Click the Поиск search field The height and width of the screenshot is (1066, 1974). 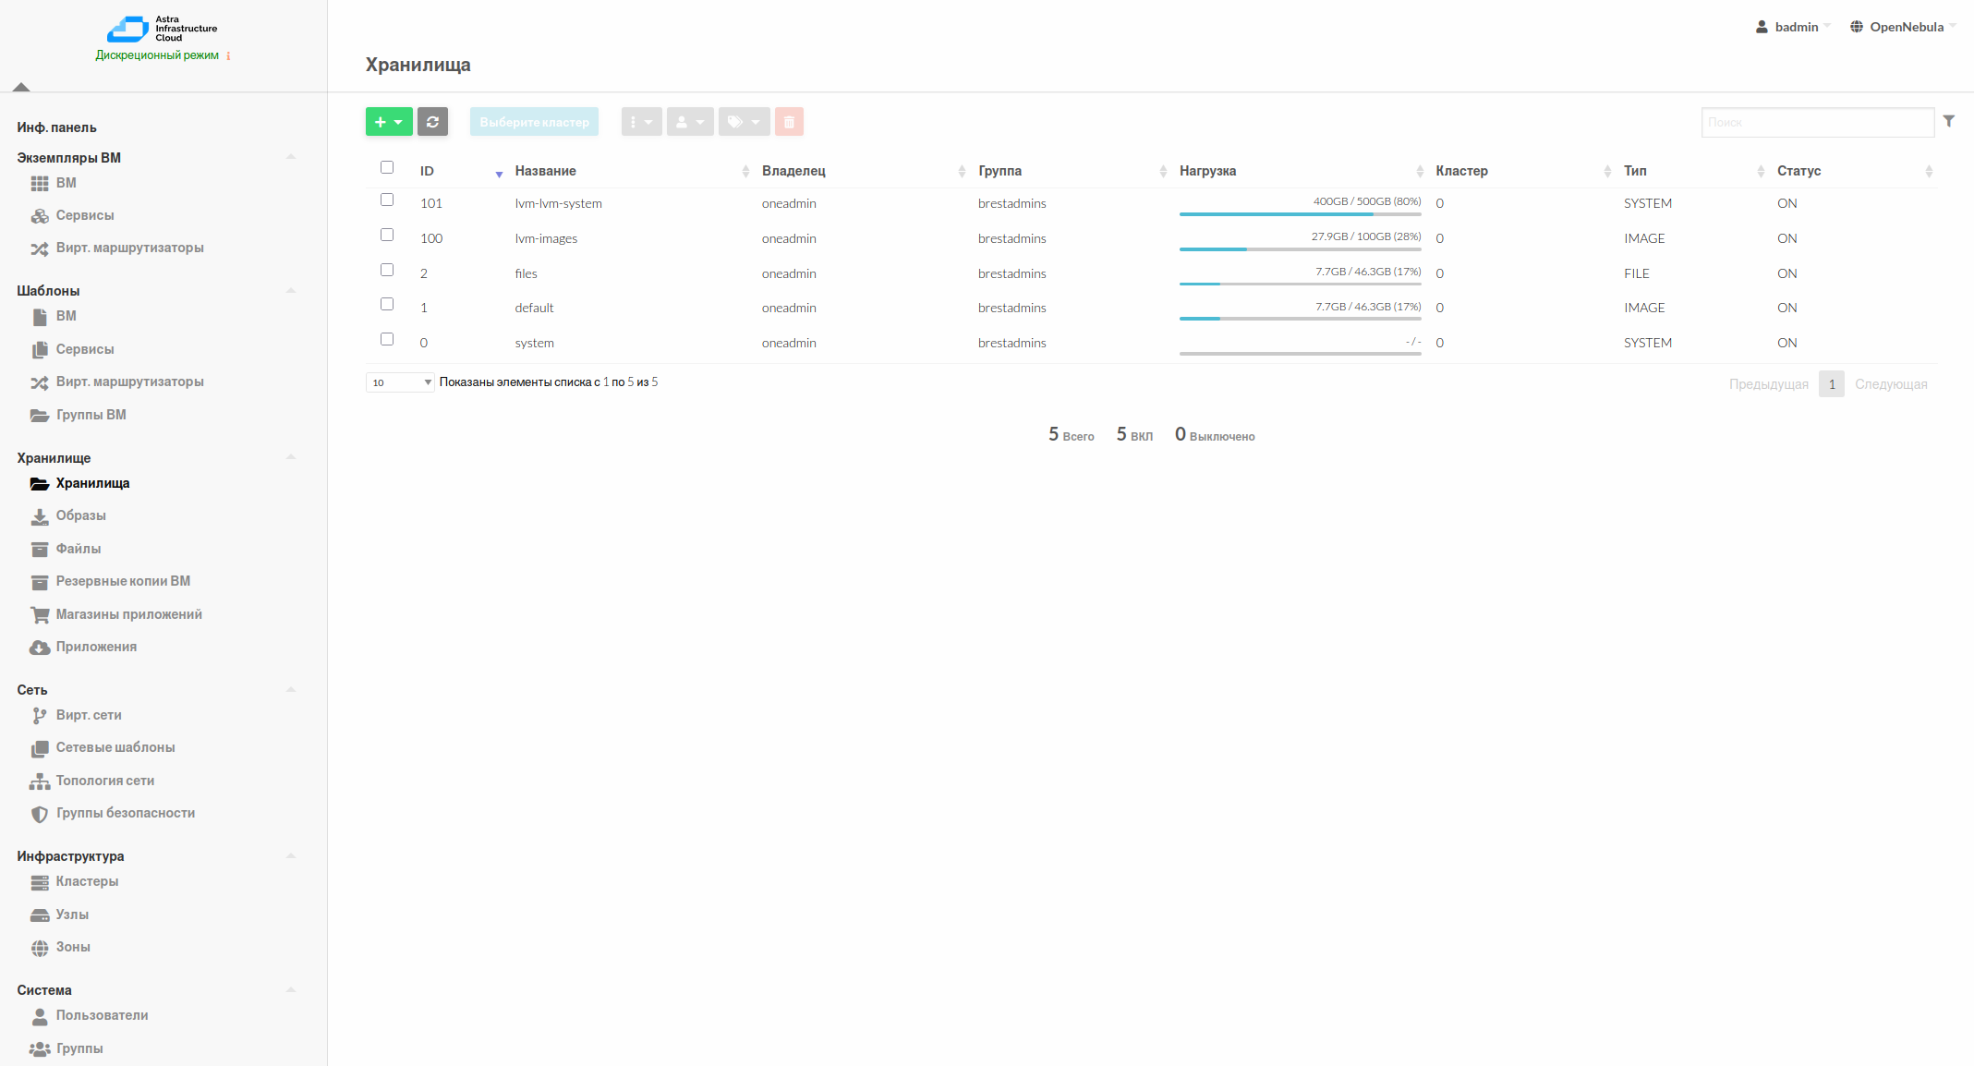coord(1816,121)
